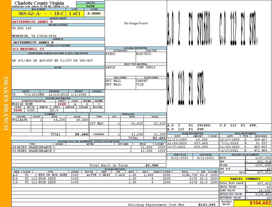Viewport: 272px width, 207px height.
Task: Click section A.0 RPCN $148,705
Action: (190, 175)
